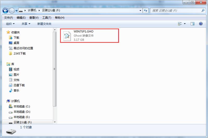Open the 查看(V) menu

[34, 18]
